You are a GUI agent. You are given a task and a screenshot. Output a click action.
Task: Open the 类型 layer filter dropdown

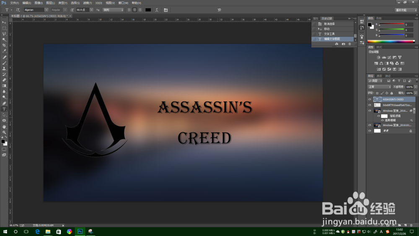coord(375,81)
